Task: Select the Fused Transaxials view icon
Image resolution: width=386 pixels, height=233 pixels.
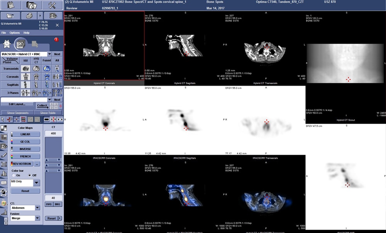Action: coord(46,68)
